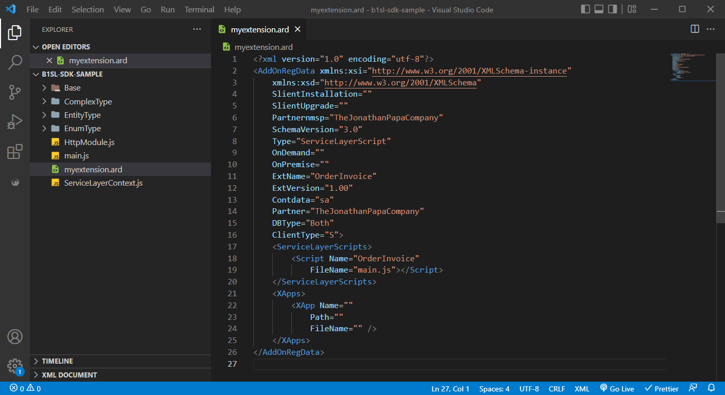Open the Extensions view icon
The height and width of the screenshot is (395, 725).
pos(14,152)
